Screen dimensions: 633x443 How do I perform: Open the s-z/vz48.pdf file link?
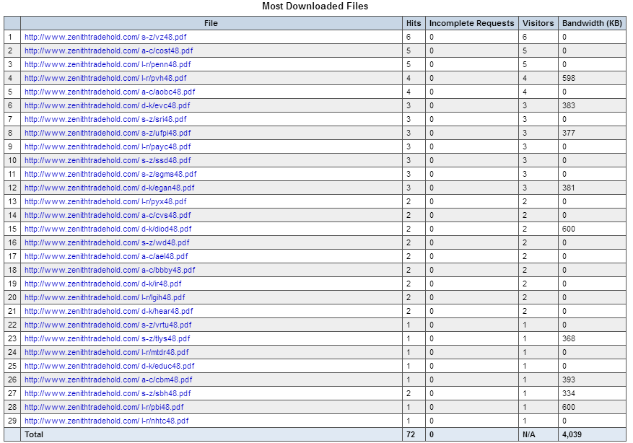(x=105, y=37)
